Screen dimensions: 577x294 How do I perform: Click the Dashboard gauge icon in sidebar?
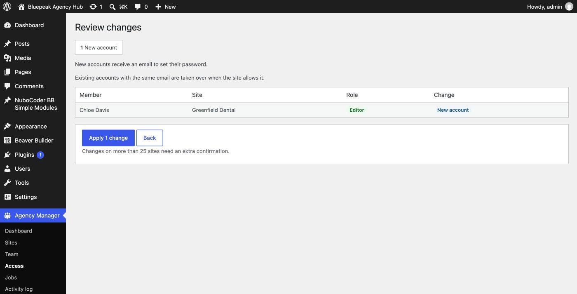click(7, 25)
